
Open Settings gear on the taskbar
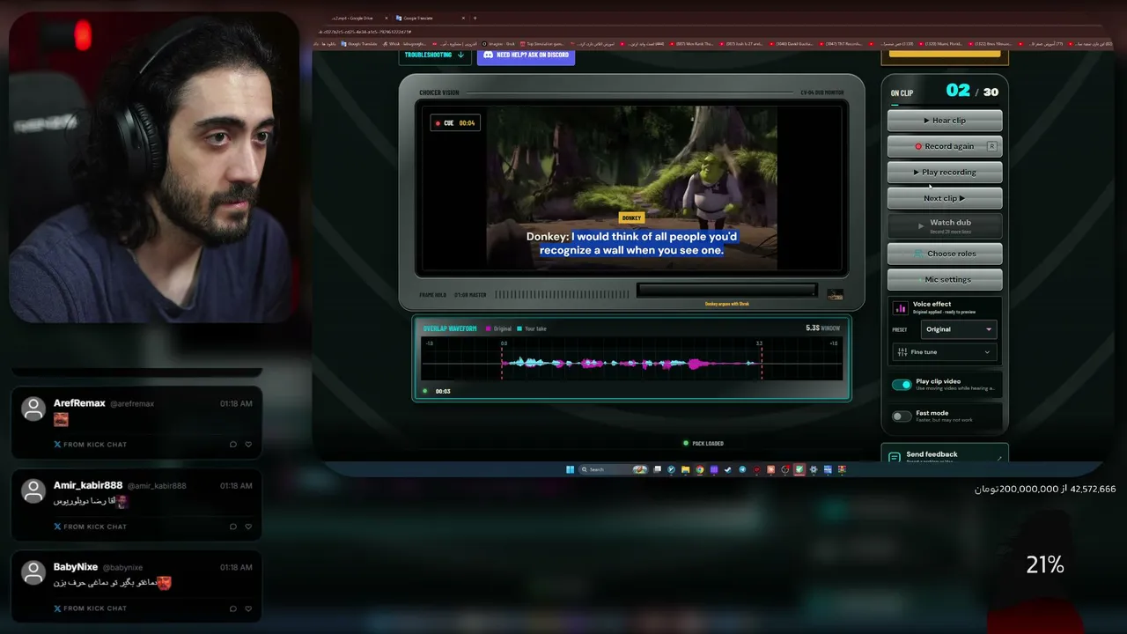point(813,469)
